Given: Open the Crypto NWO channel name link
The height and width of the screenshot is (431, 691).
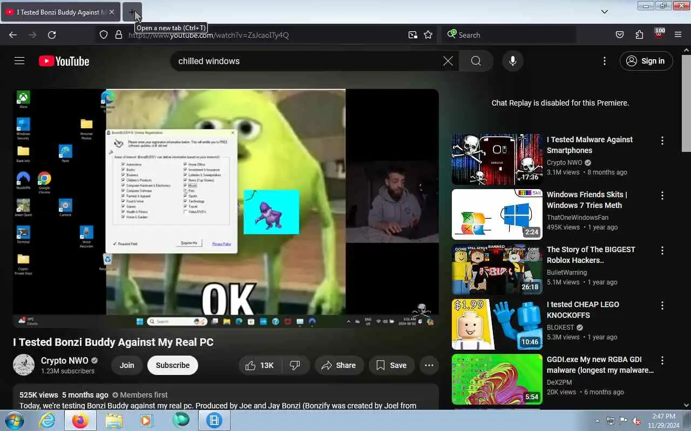Looking at the screenshot, I should 64,360.
